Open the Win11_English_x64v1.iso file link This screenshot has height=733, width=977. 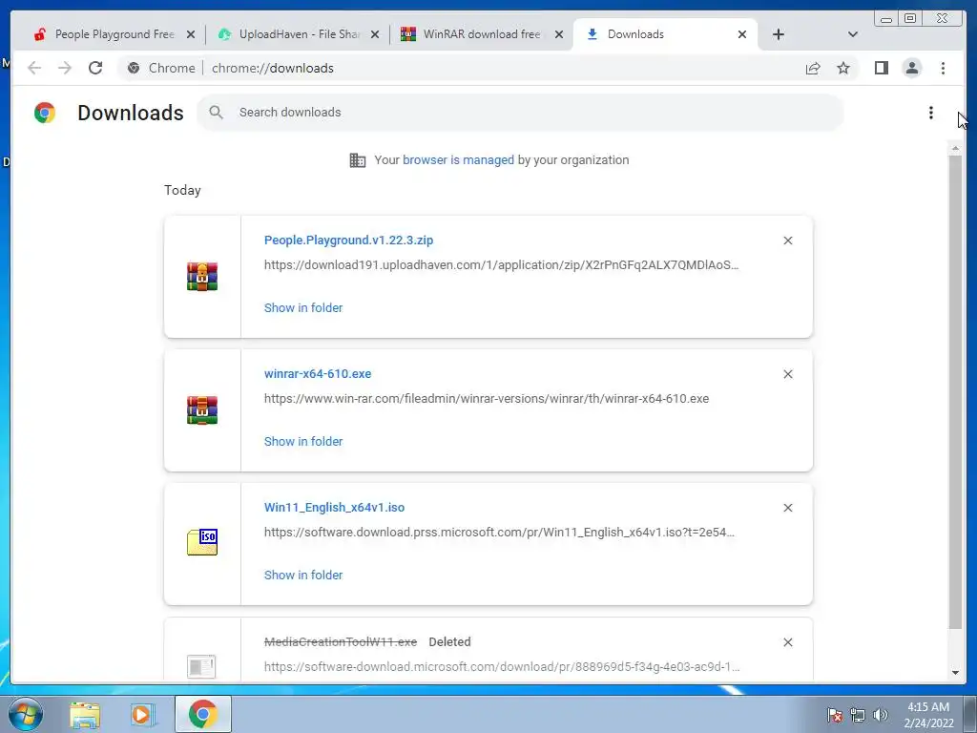click(335, 508)
